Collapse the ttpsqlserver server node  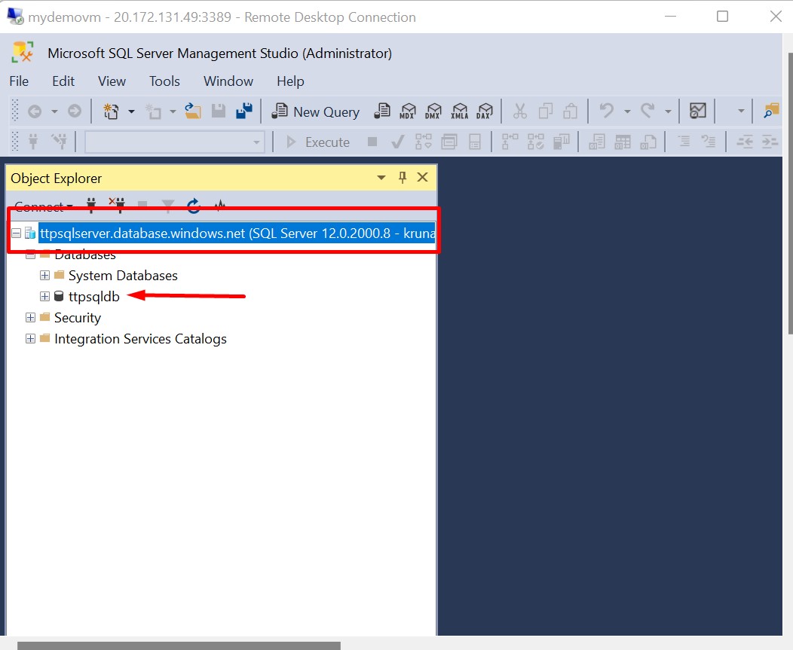(x=17, y=233)
